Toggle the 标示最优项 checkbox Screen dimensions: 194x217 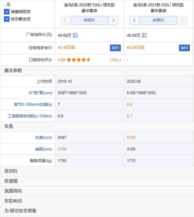tap(7, 19)
